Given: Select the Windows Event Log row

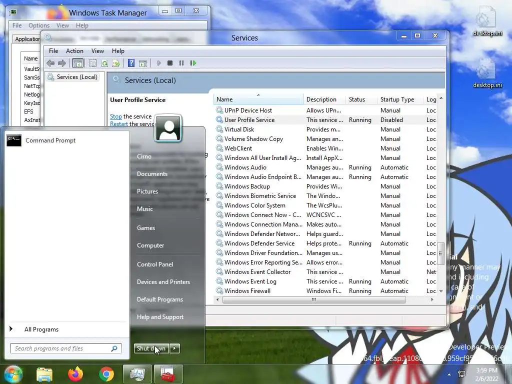Looking at the screenshot, I should 325,281.
